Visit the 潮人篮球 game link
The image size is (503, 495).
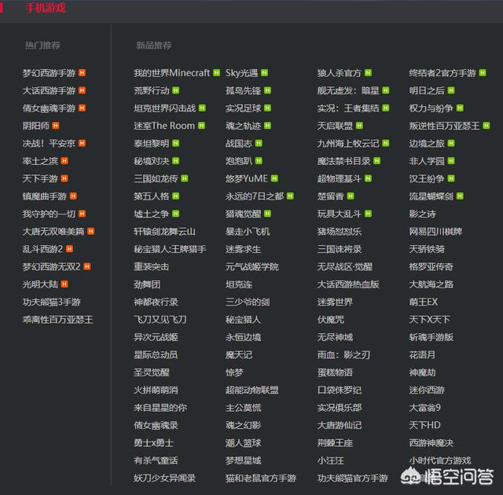pyautogui.click(x=244, y=442)
